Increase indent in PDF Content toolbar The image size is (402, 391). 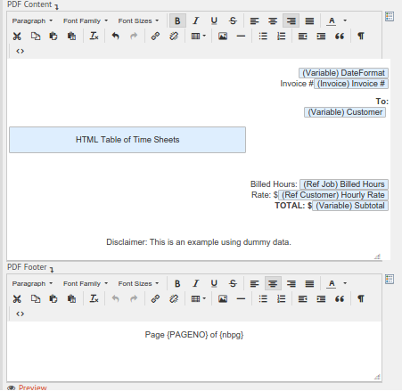click(321, 37)
